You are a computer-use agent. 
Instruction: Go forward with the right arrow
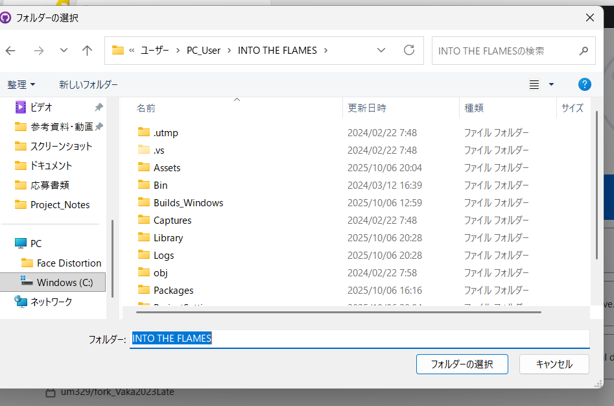tap(38, 51)
